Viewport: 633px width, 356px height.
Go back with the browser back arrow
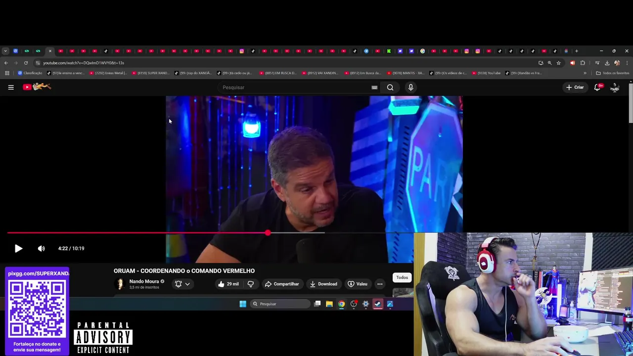click(6, 63)
